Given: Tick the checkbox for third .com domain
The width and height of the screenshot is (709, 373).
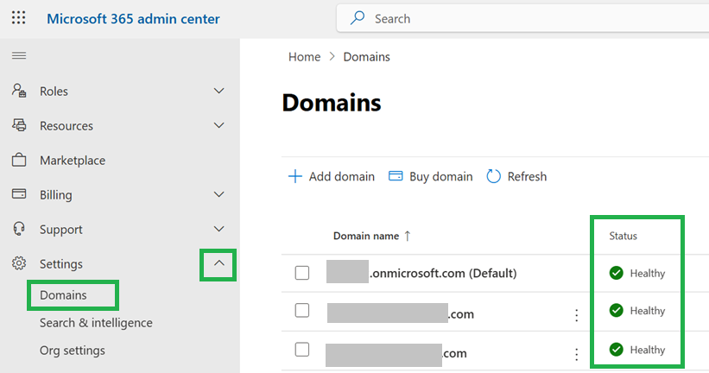Looking at the screenshot, I should 302,350.
